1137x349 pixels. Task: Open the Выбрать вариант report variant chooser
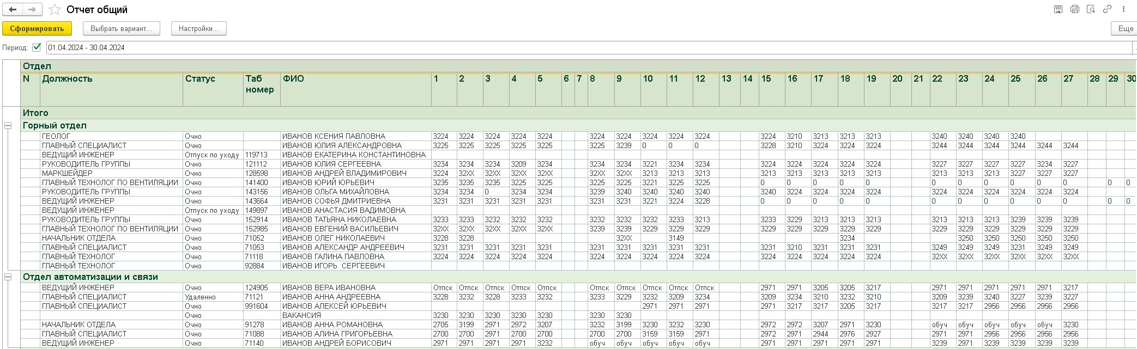click(122, 28)
